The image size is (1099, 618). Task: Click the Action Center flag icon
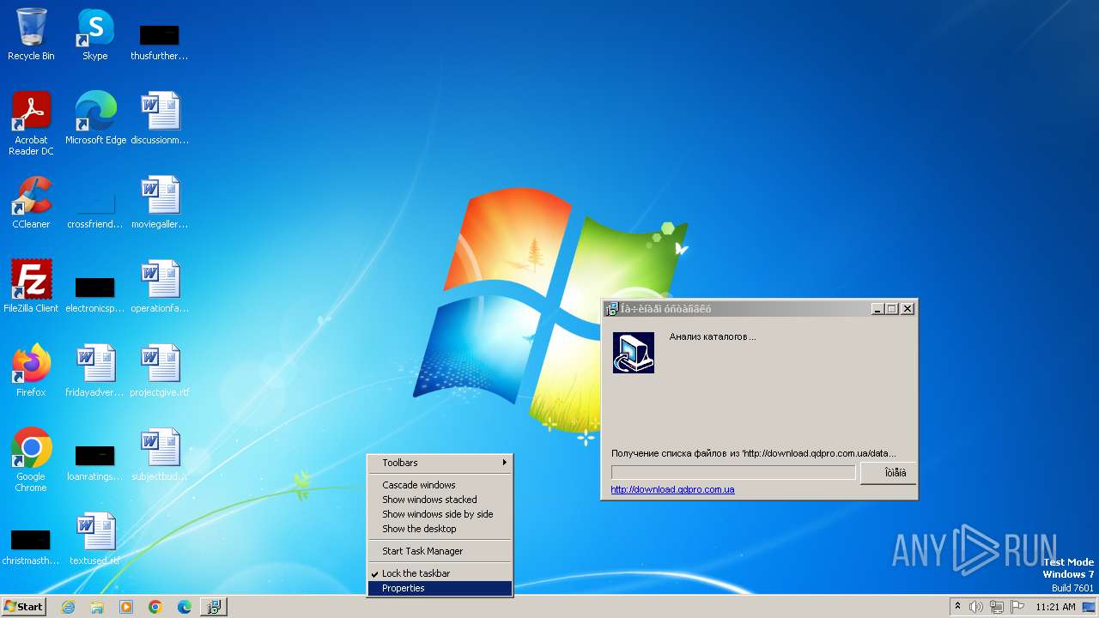(x=1017, y=607)
